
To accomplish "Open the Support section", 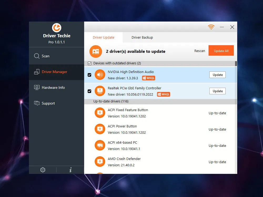I will point(57,103).
